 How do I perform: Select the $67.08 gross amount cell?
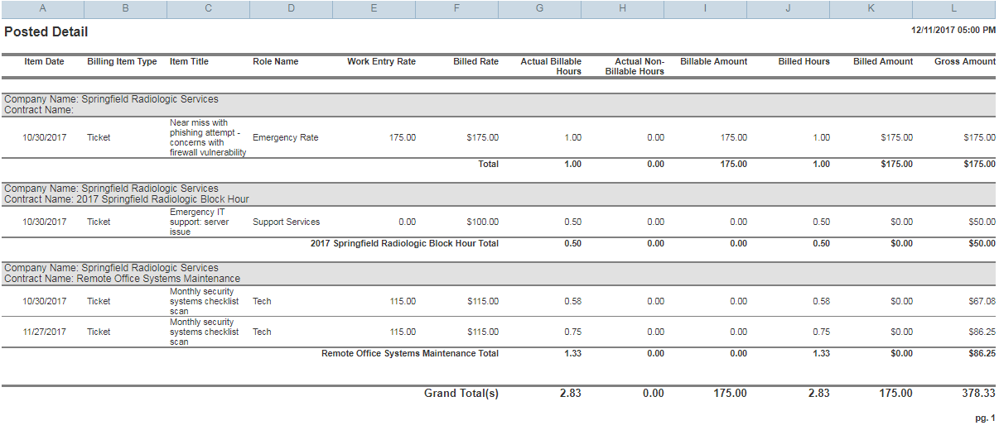tap(979, 302)
